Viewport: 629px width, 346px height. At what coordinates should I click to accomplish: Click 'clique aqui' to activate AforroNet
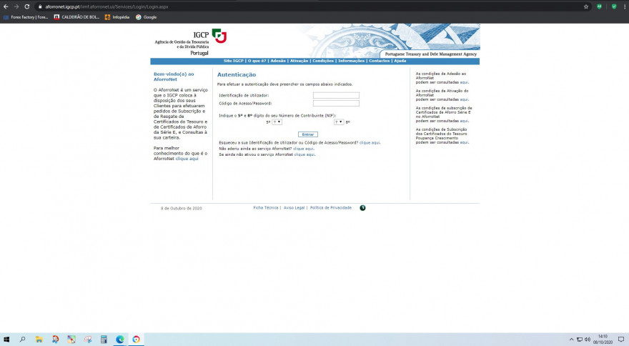(304, 154)
